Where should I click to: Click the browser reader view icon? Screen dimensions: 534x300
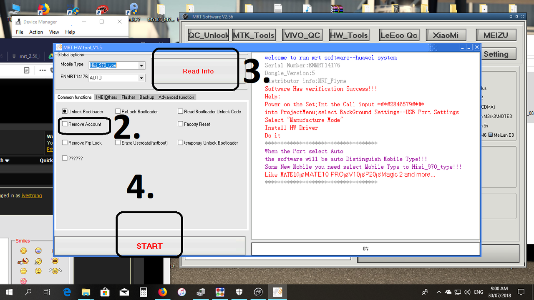point(27,70)
